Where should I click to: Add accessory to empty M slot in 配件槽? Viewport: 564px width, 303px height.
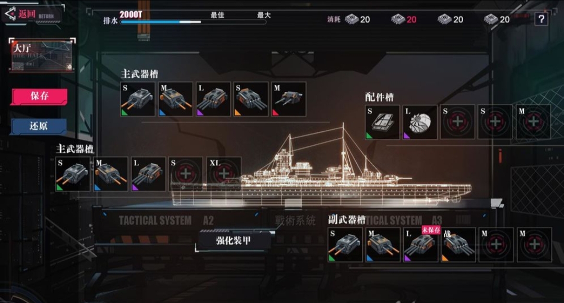coord(533,122)
